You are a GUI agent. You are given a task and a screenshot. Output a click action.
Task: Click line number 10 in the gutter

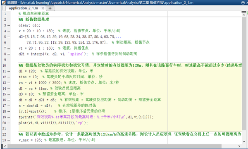tap(4, 65)
